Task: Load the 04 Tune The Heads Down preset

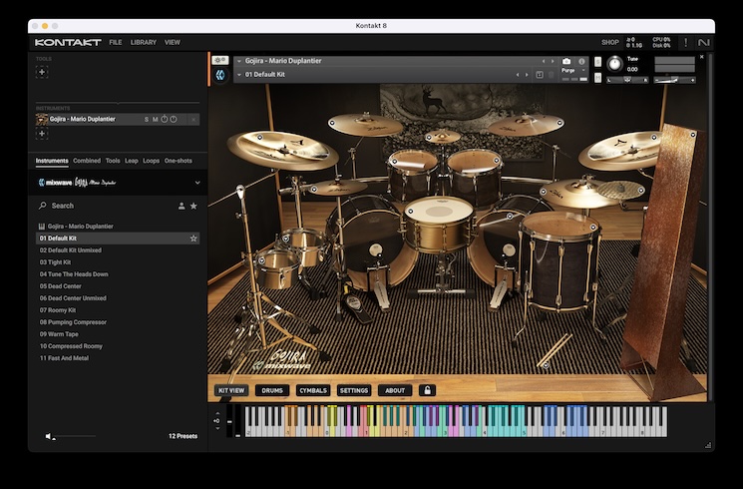Action: pyautogui.click(x=118, y=274)
